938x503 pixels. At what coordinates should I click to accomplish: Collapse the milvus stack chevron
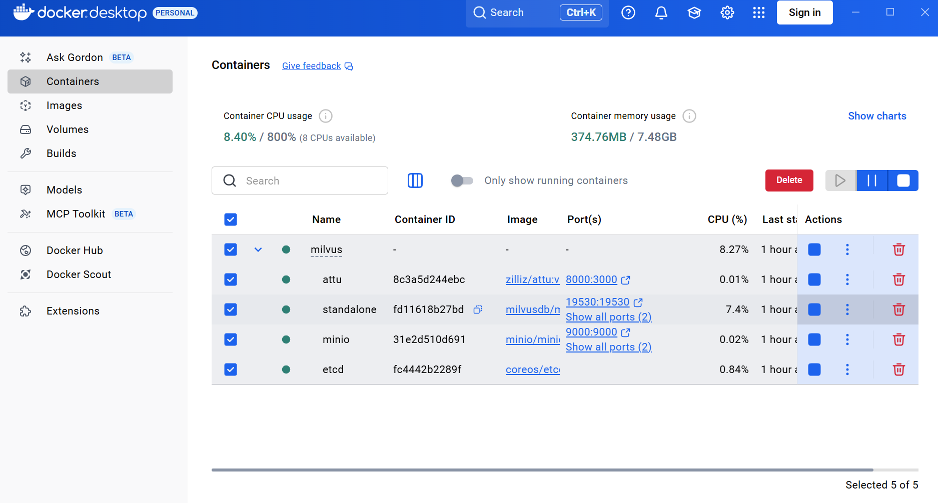pos(258,249)
